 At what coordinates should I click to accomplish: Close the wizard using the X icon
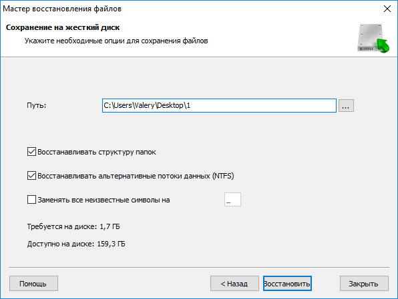point(387,9)
